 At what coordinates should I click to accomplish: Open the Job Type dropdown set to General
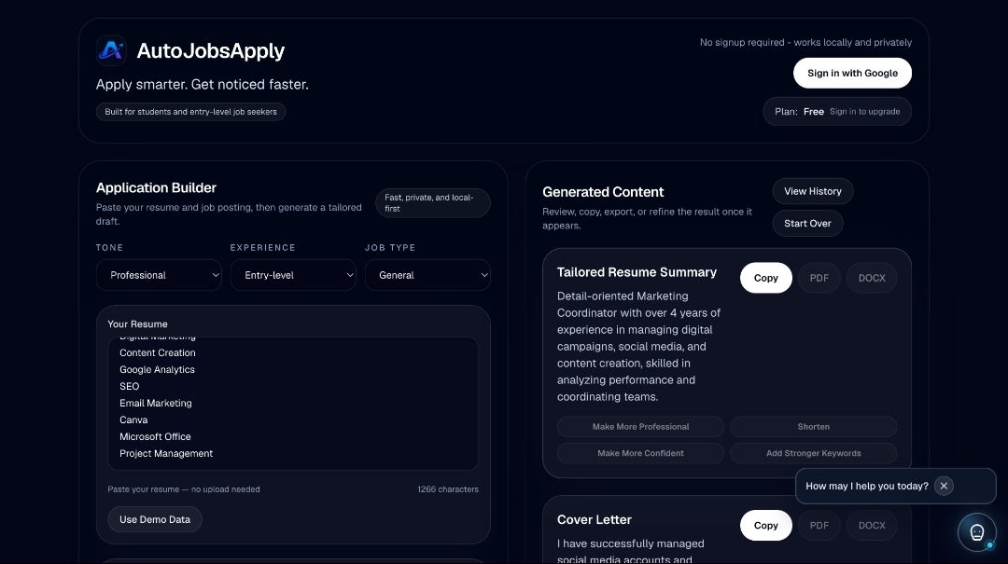427,275
